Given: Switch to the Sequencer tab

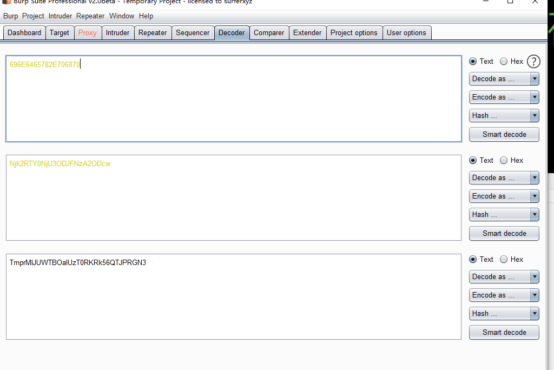Looking at the screenshot, I should click(193, 33).
